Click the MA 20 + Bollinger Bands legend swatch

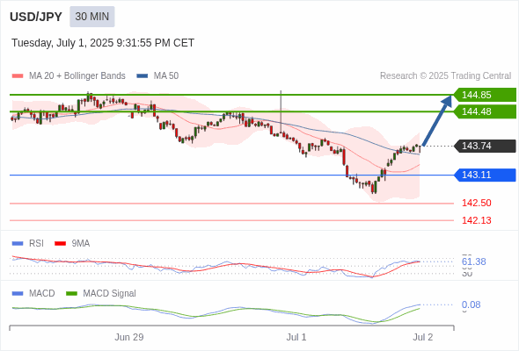click(18, 76)
